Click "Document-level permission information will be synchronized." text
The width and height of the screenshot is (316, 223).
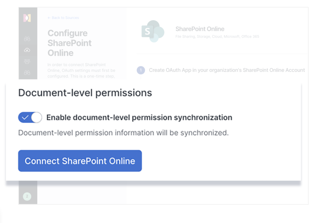click(x=123, y=133)
